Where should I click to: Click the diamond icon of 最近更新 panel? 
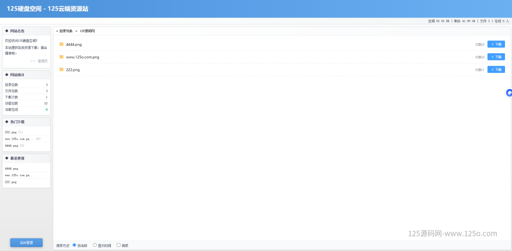[x=6, y=158]
